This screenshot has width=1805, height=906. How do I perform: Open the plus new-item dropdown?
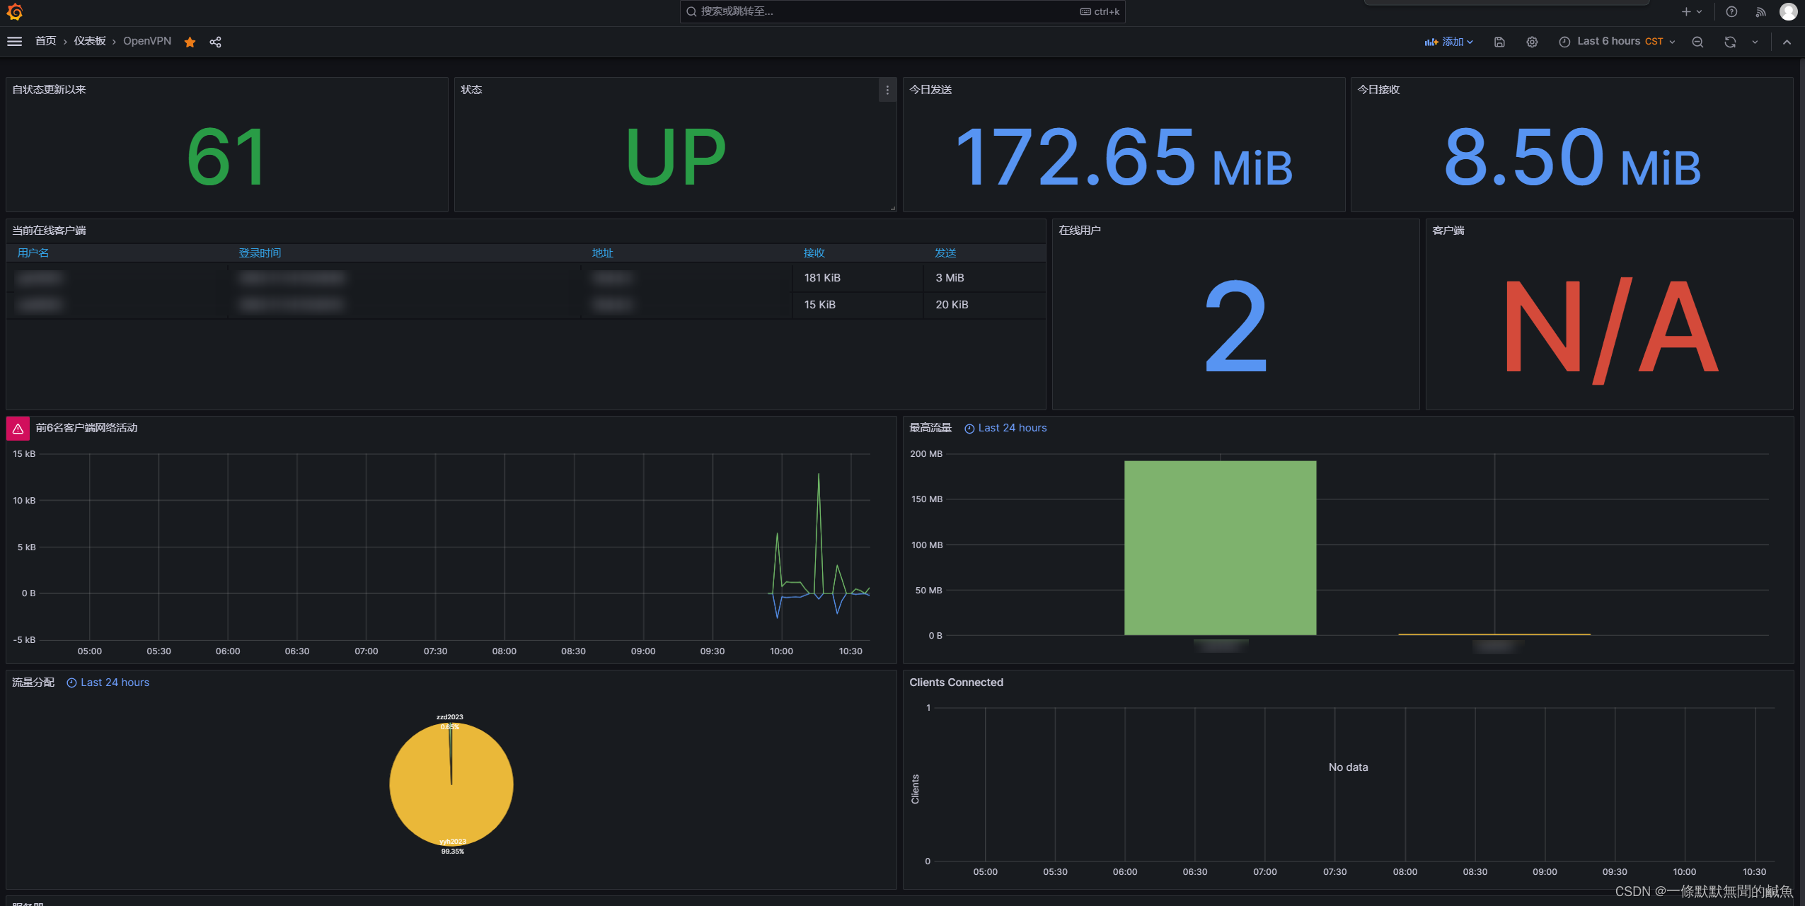(1692, 11)
